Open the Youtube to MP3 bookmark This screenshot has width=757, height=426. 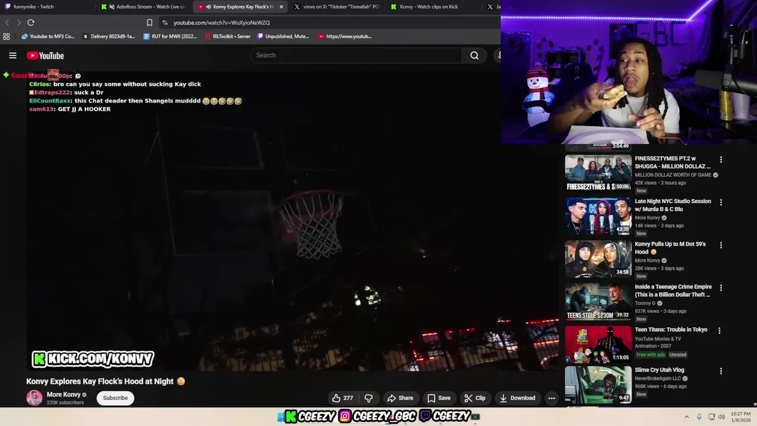[x=48, y=36]
